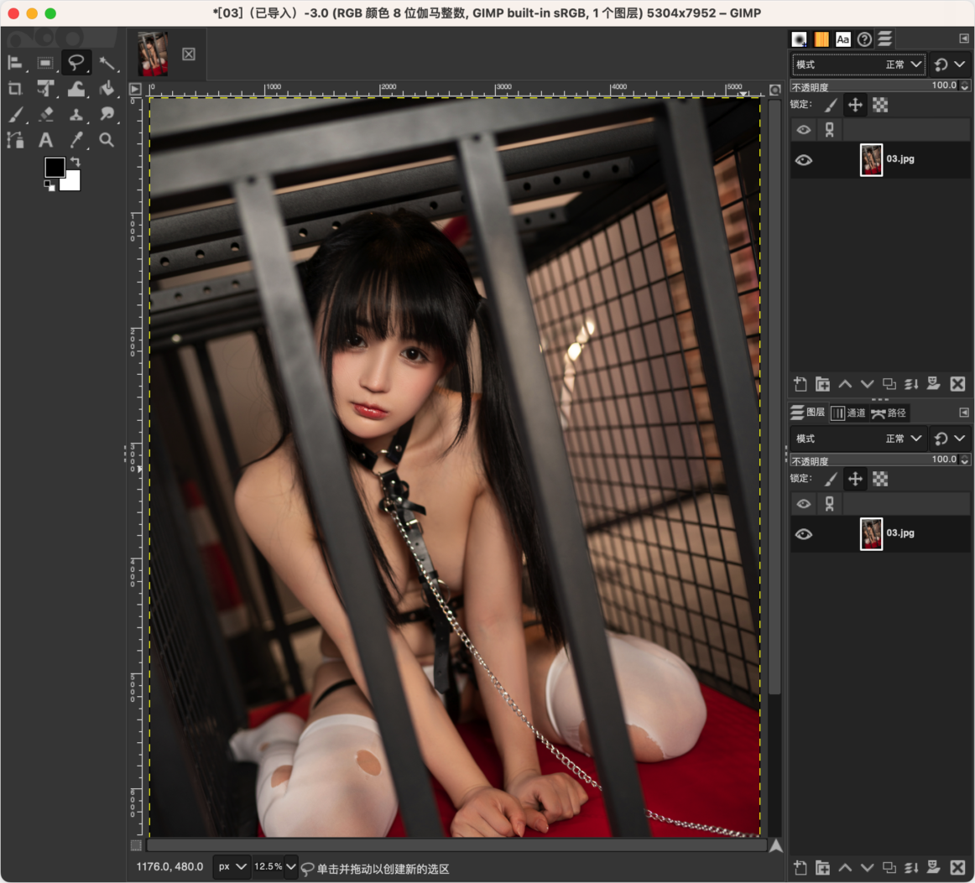Toggle lock pixels in upper dock

pos(831,105)
